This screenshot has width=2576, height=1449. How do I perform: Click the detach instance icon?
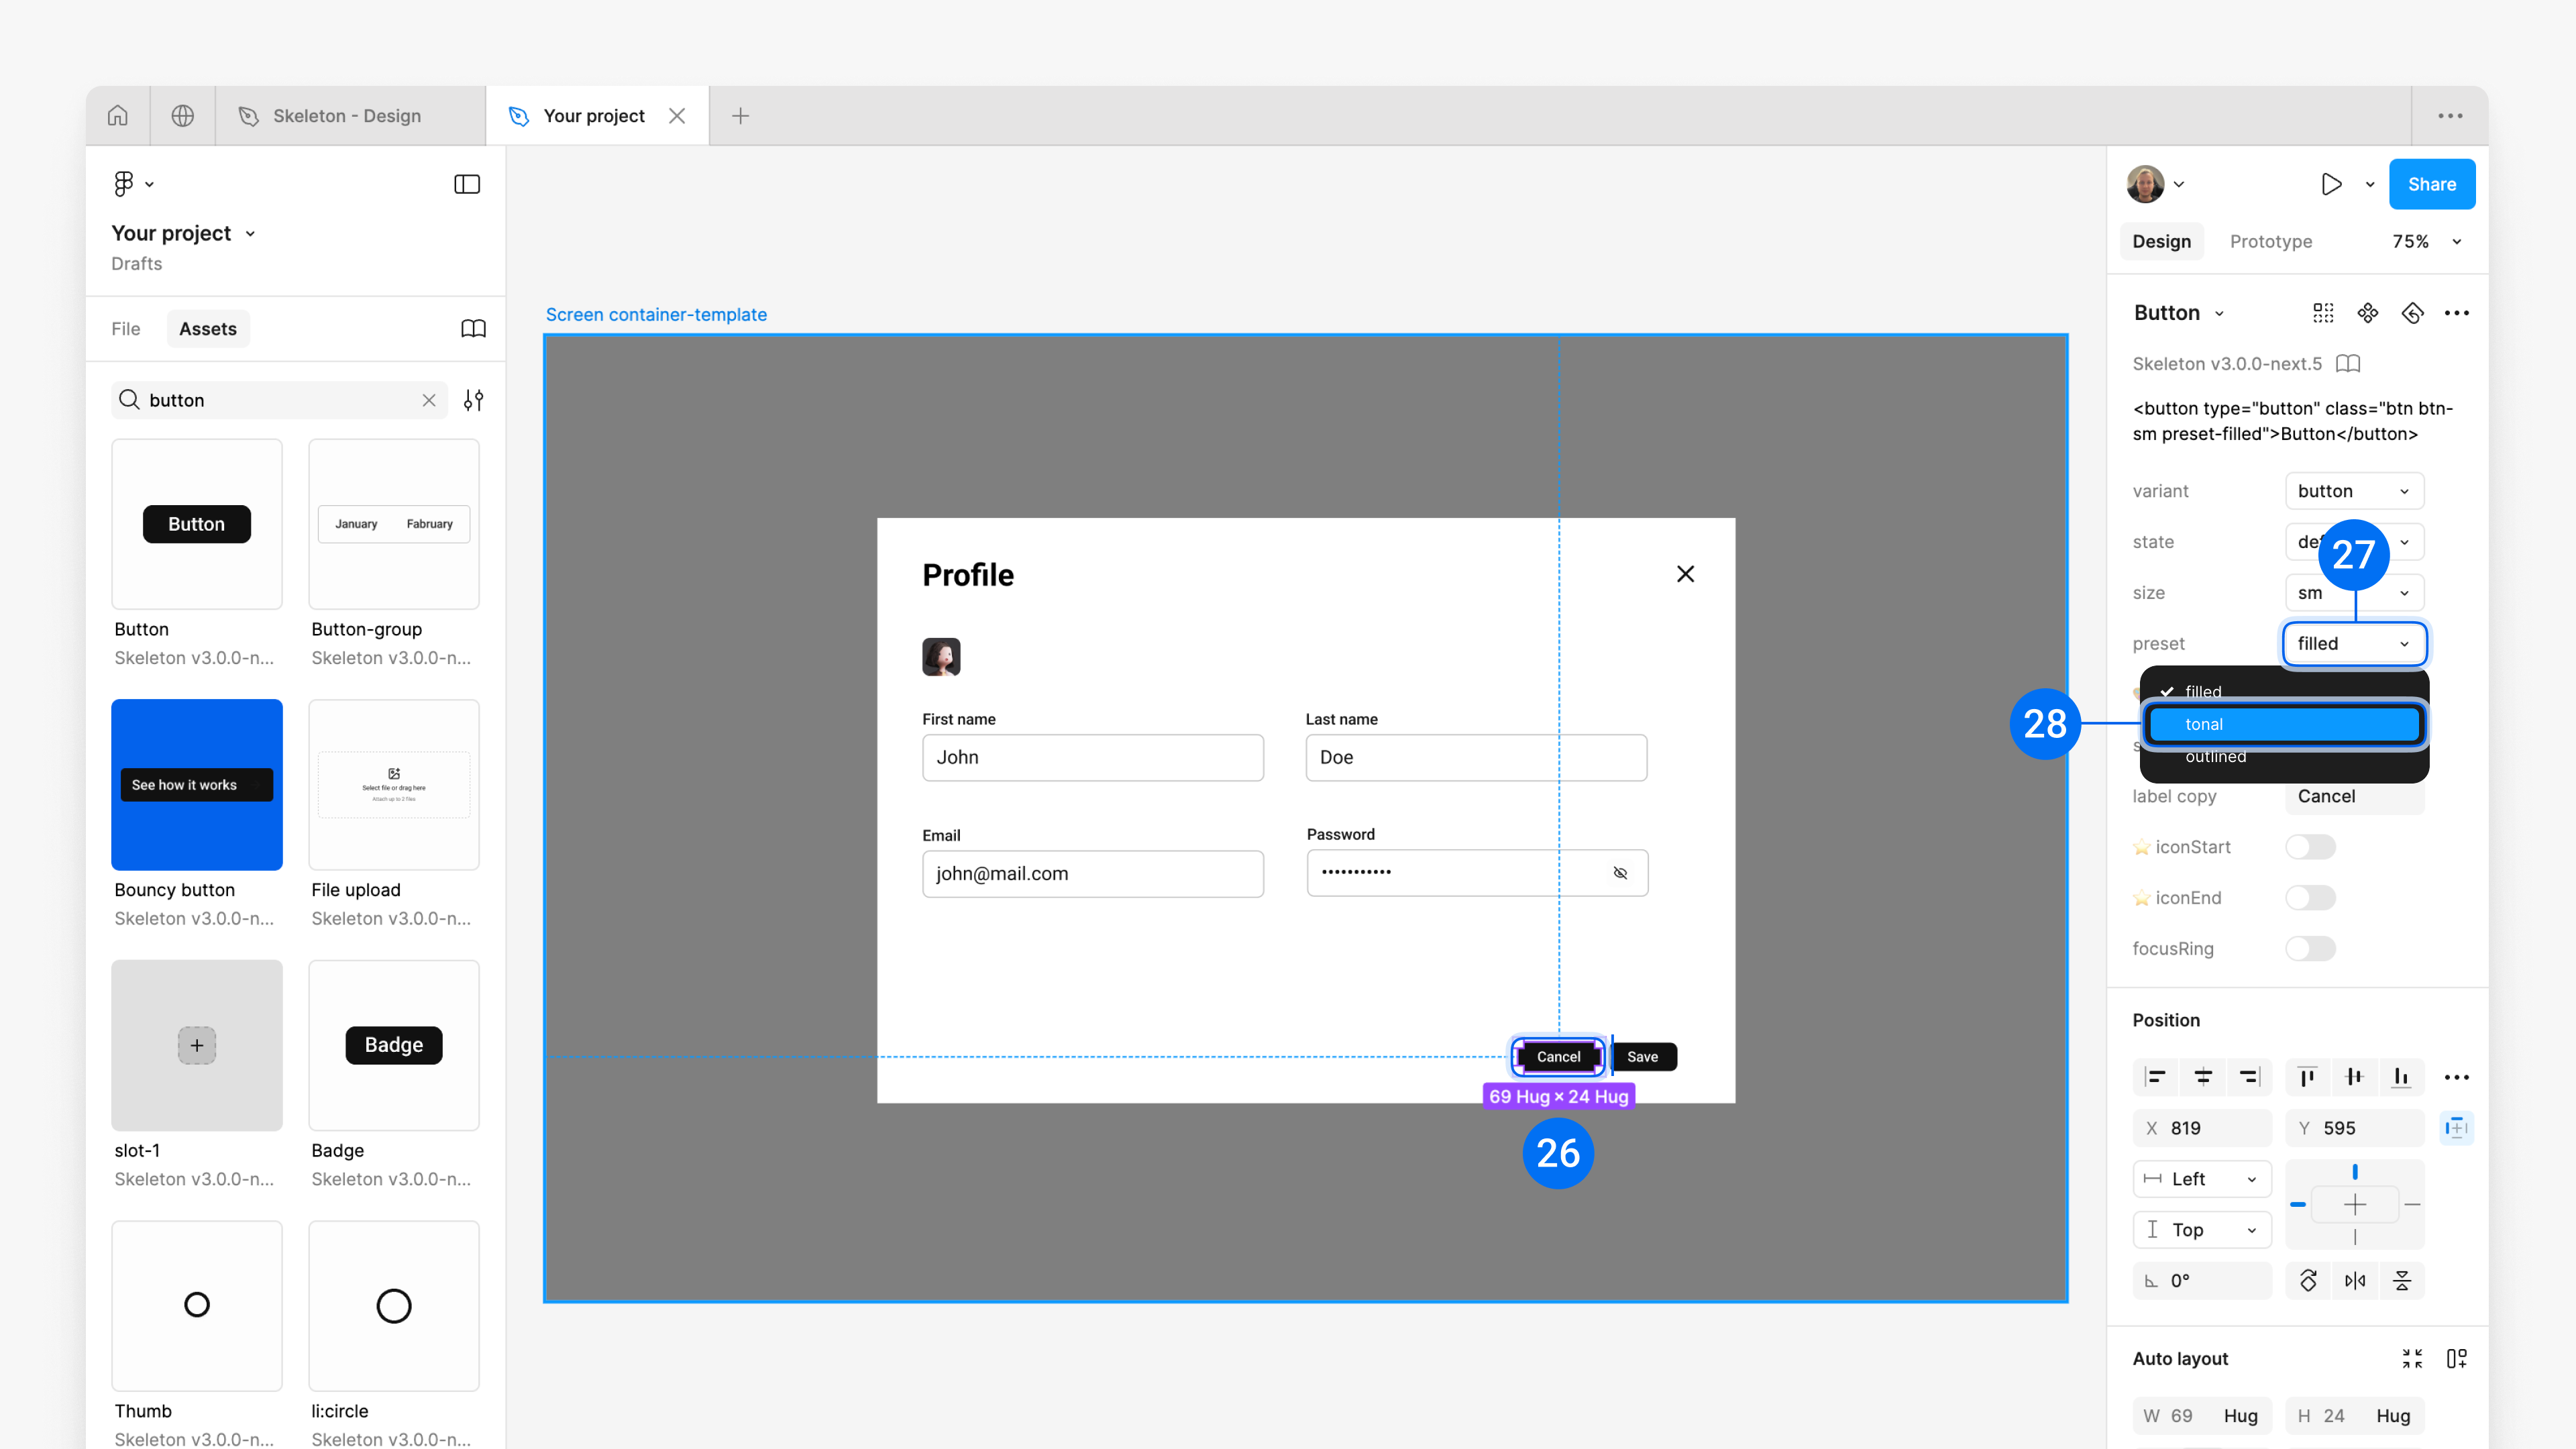point(2412,313)
